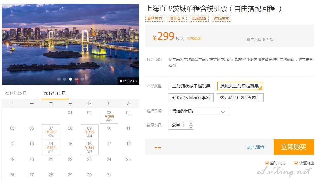This screenshot has height=181, width=315.
Task: Pick March 14 priced ¥399 in calendar
Action: click(51, 148)
